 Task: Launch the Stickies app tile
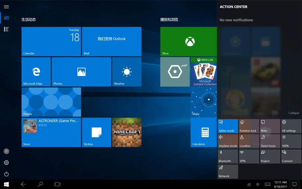tap(97, 132)
